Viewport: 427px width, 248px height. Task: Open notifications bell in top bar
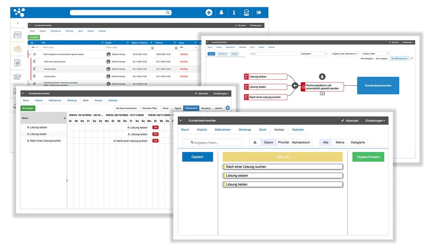pos(221,13)
